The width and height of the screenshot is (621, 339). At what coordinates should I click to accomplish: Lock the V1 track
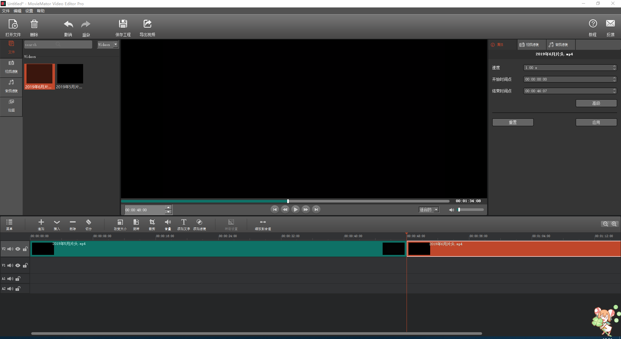[25, 265]
